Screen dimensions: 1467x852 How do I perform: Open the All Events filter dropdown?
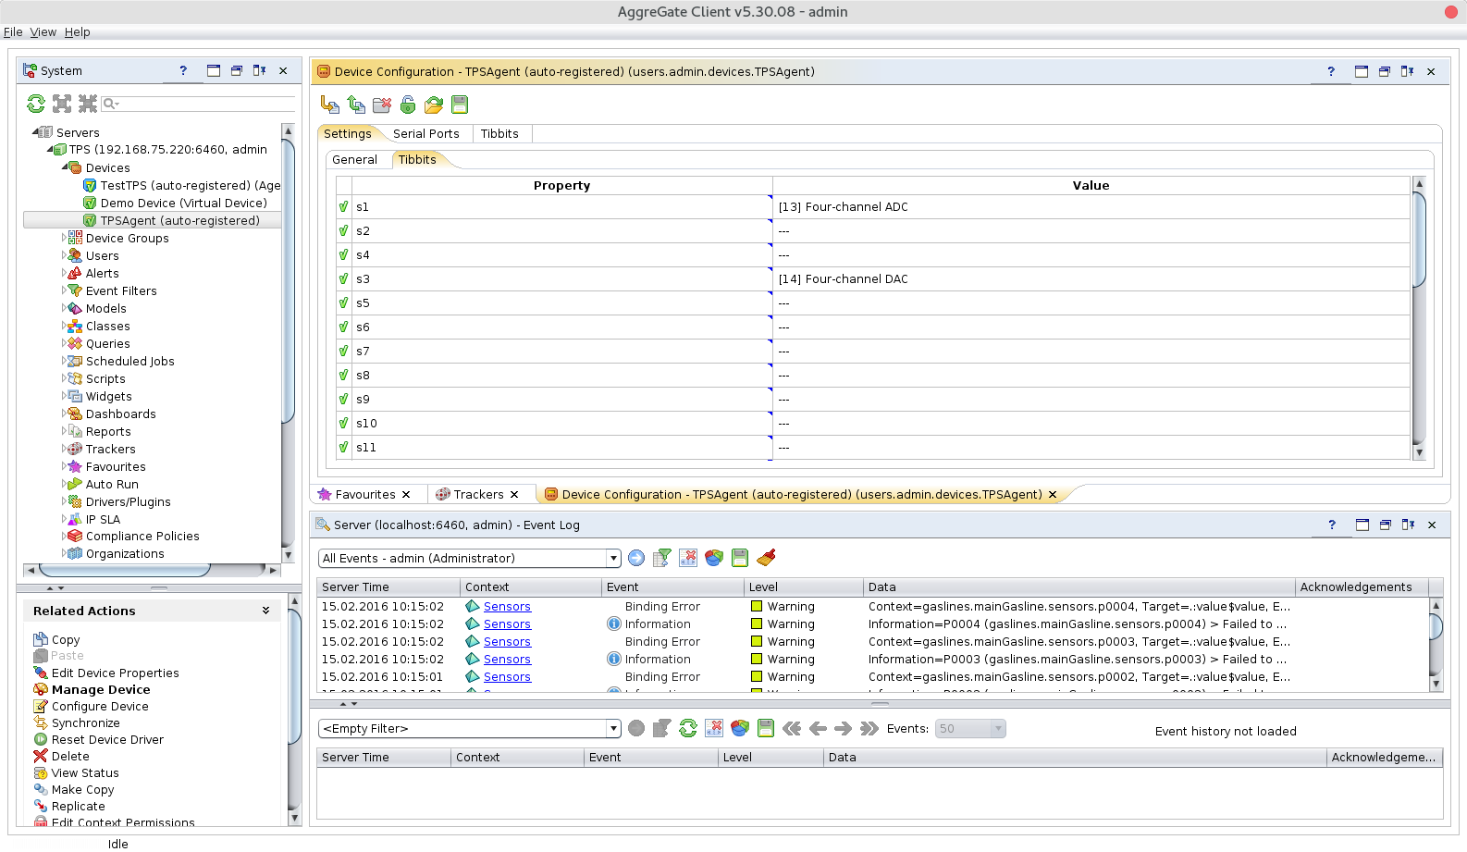(613, 558)
